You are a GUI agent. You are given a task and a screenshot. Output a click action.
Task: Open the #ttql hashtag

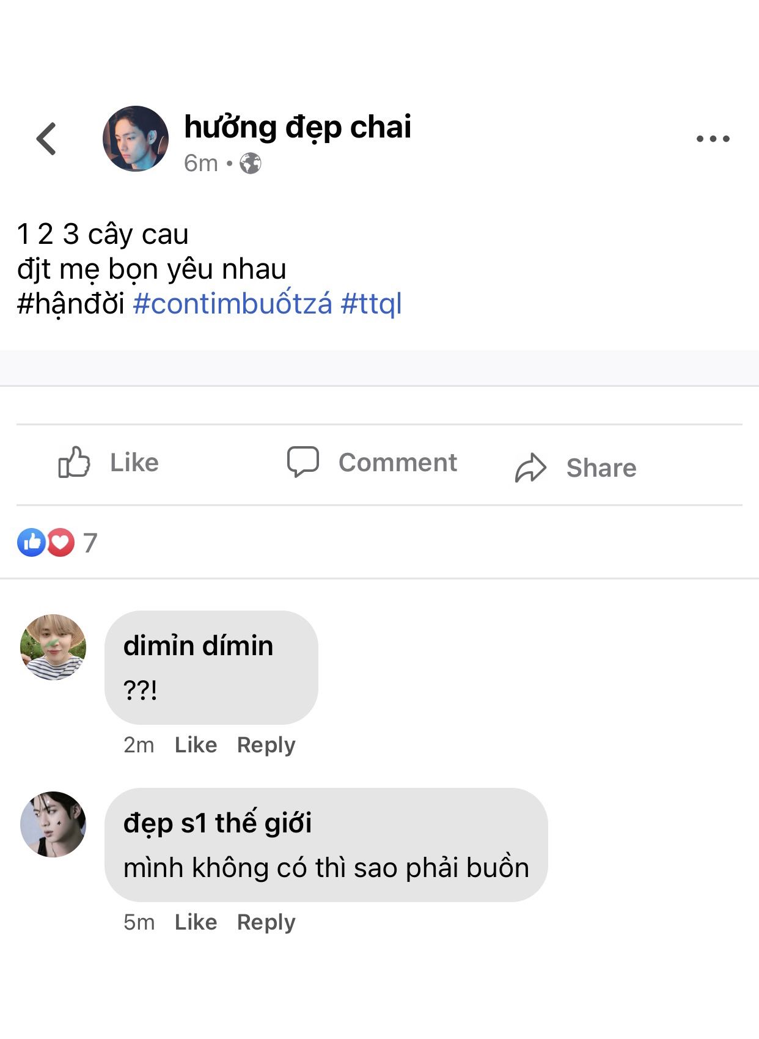[x=371, y=304]
